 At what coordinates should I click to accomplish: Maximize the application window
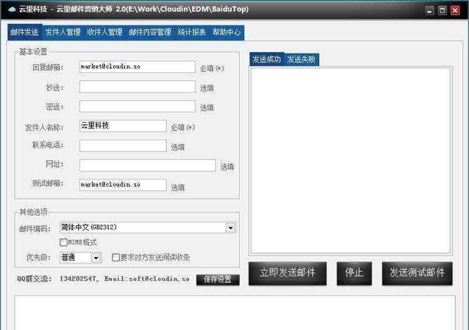442,11
